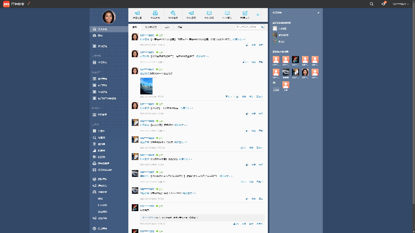Open notifications via the speaker icon with badge
Screen dimensions: 415x233
coord(383,4)
